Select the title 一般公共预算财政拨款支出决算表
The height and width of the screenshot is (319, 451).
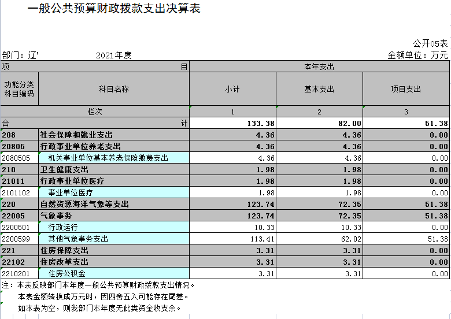(x=114, y=8)
